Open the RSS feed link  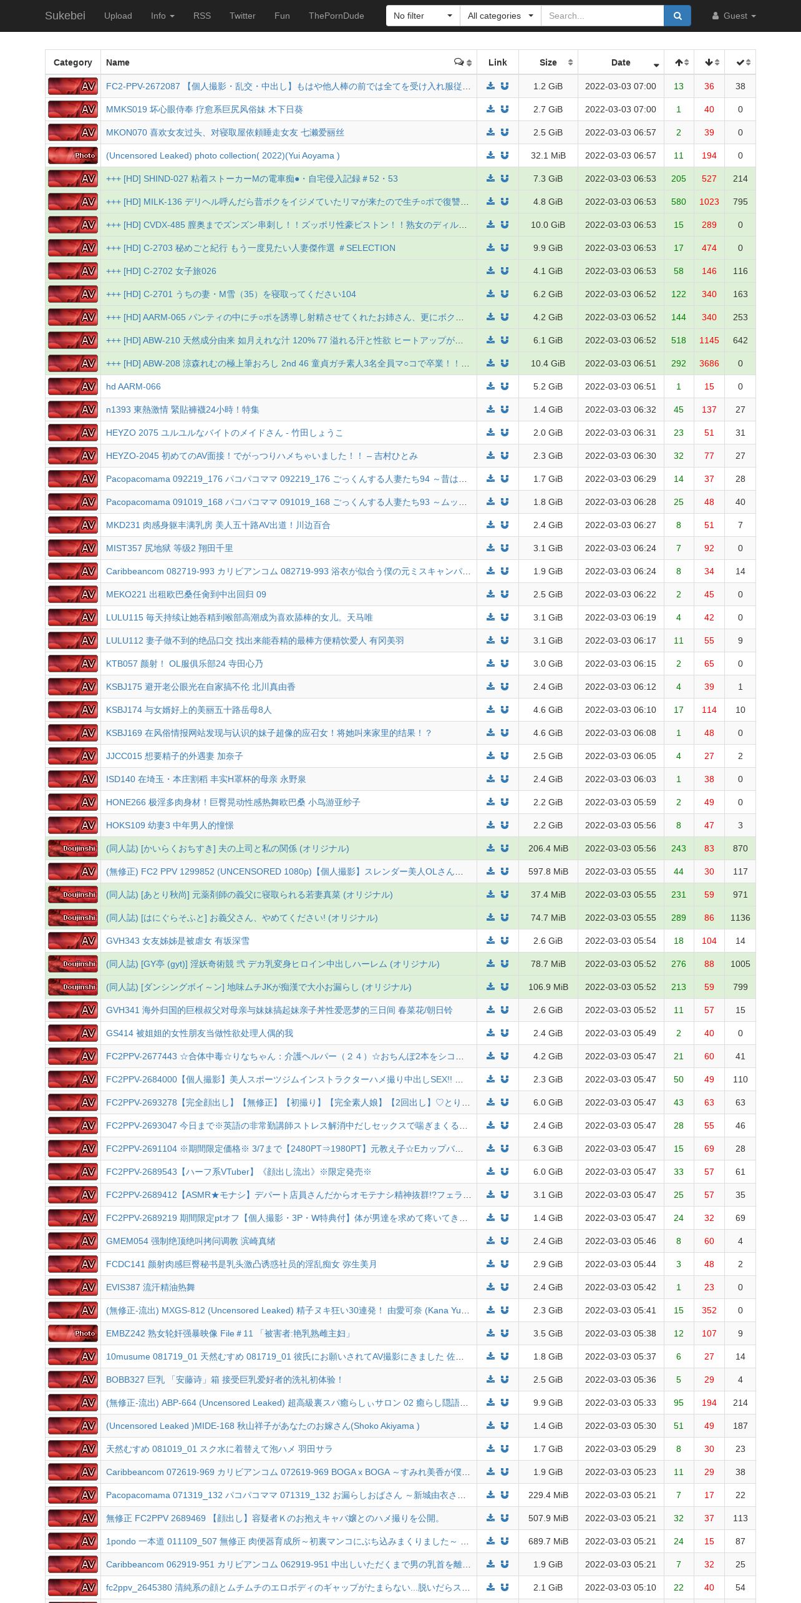[202, 16]
